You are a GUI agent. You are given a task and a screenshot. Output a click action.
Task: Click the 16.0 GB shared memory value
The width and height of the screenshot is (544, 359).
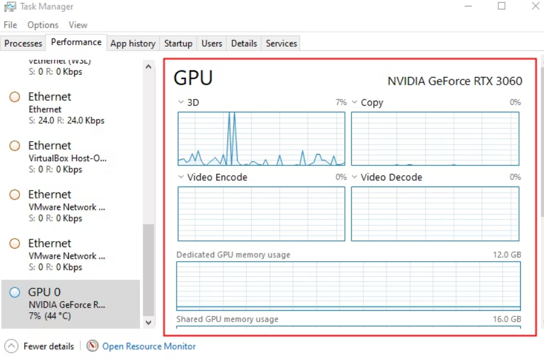[507, 319]
